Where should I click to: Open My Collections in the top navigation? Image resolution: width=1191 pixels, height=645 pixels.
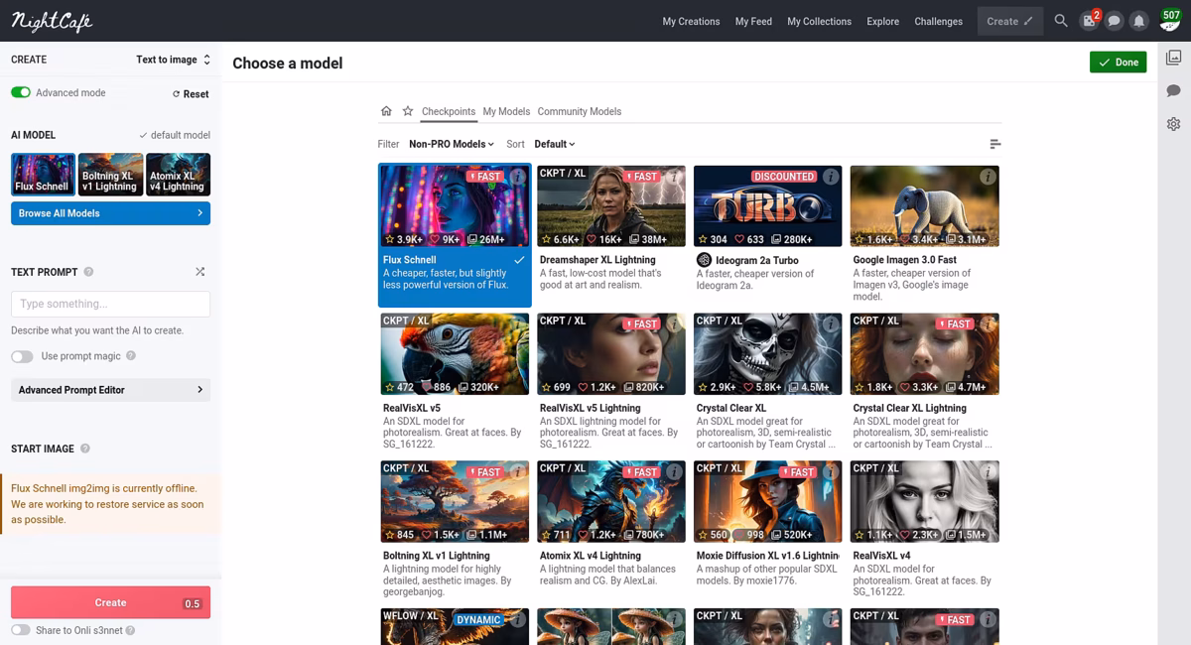(x=819, y=21)
